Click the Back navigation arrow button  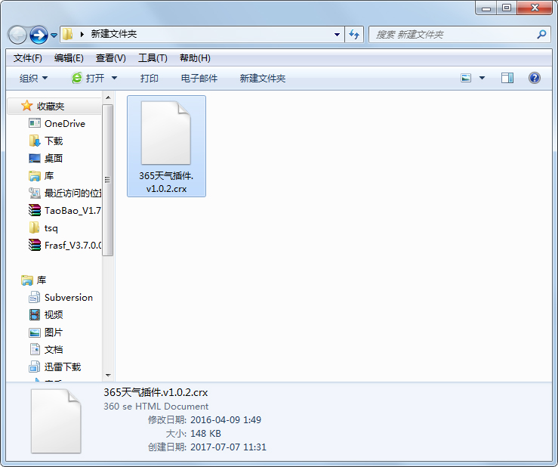click(18, 35)
